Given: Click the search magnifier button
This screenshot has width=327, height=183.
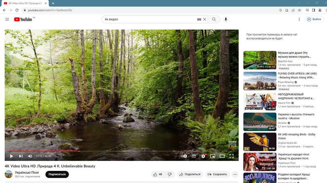Looking at the screenshot, I should pos(214,19).
